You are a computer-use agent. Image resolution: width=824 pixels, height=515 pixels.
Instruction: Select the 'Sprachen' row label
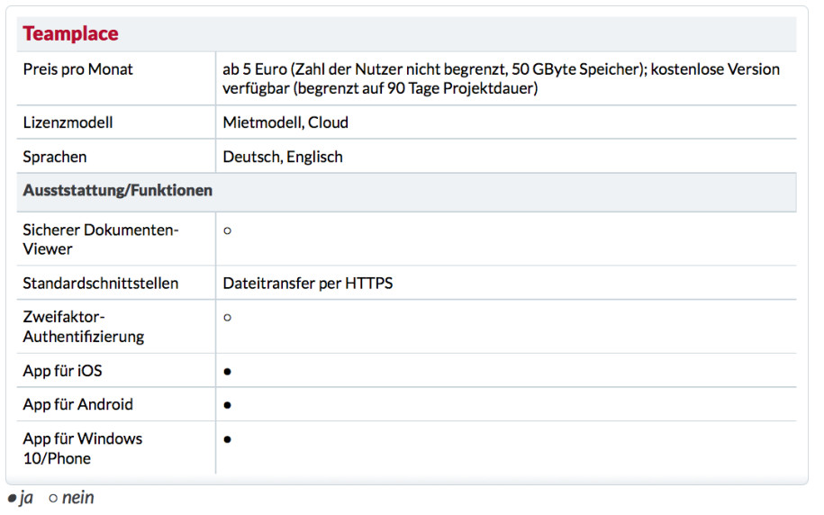point(55,158)
